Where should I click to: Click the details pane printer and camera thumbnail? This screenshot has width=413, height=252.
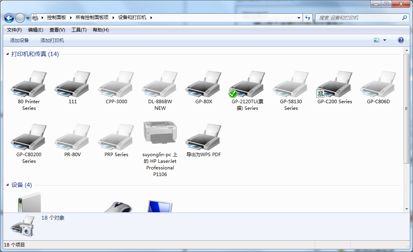22,226
